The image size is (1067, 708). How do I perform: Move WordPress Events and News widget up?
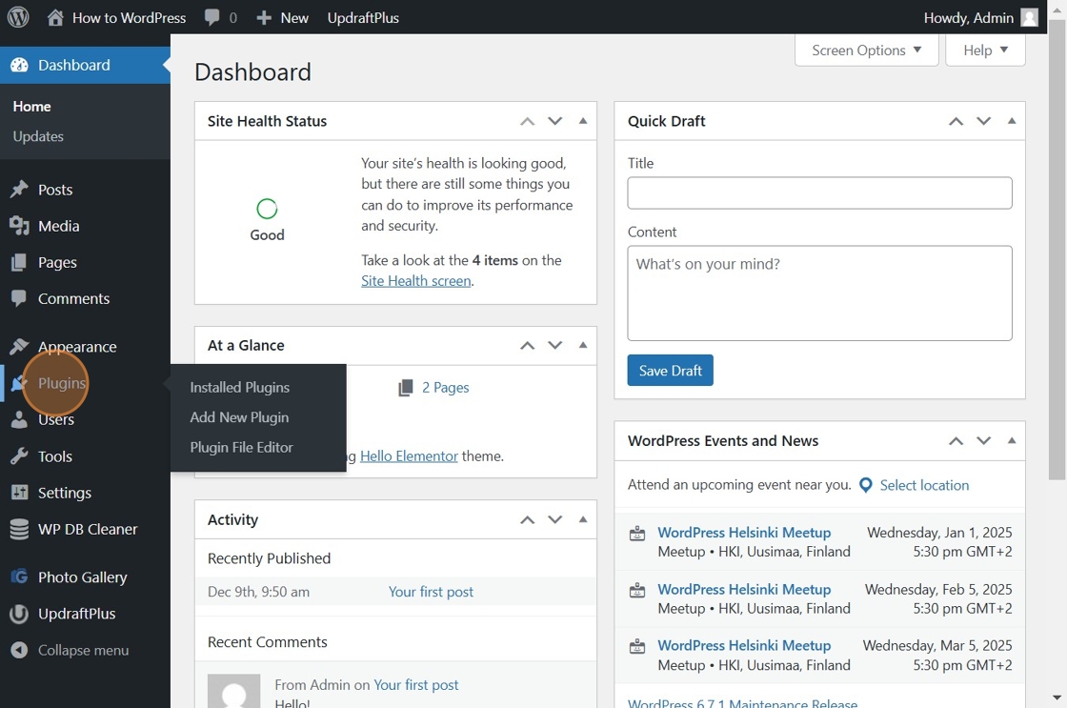956,440
